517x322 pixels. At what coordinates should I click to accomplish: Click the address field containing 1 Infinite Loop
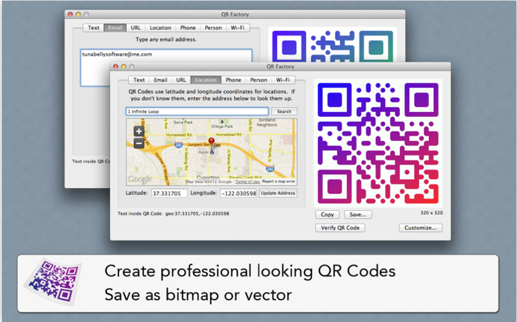coord(197,111)
